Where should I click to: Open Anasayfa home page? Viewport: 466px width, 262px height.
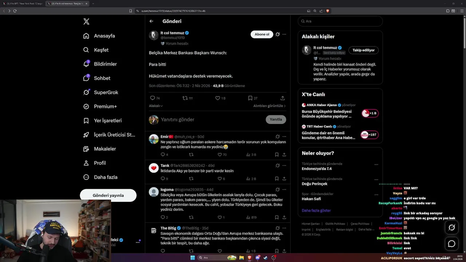pyautogui.click(x=99, y=36)
